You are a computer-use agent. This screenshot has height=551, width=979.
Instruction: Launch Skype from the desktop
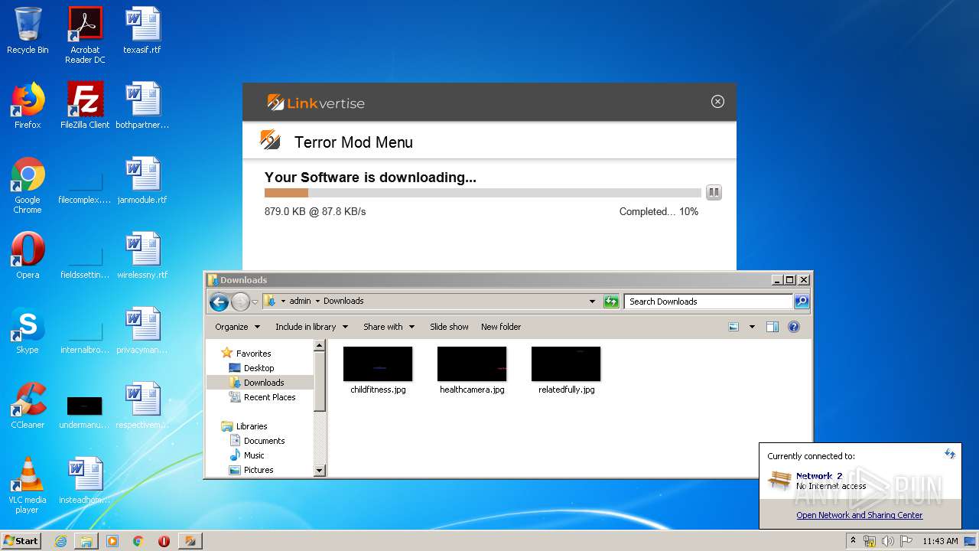click(x=28, y=331)
